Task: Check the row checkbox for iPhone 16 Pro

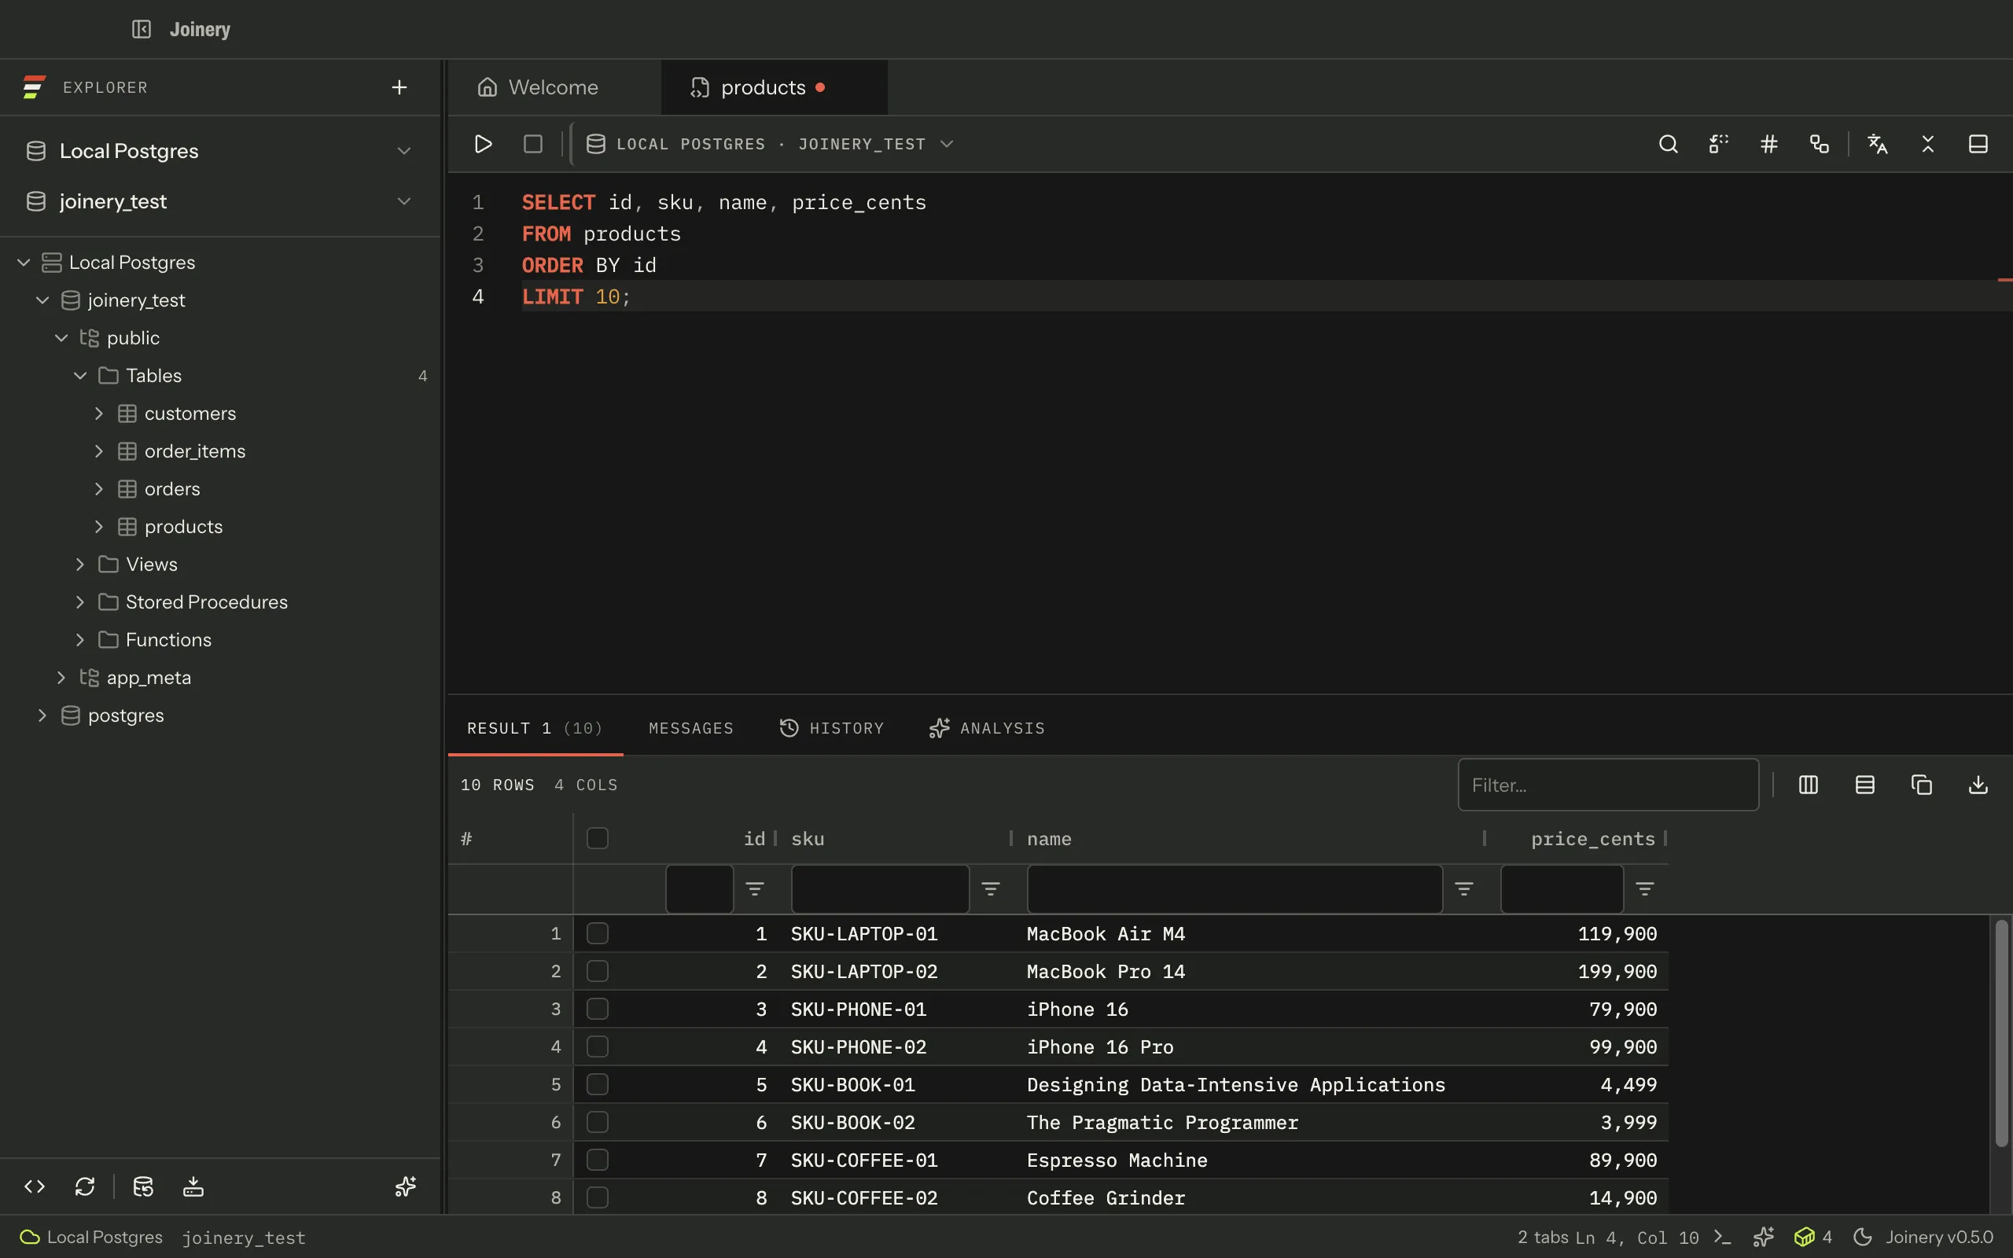Action: point(598,1046)
